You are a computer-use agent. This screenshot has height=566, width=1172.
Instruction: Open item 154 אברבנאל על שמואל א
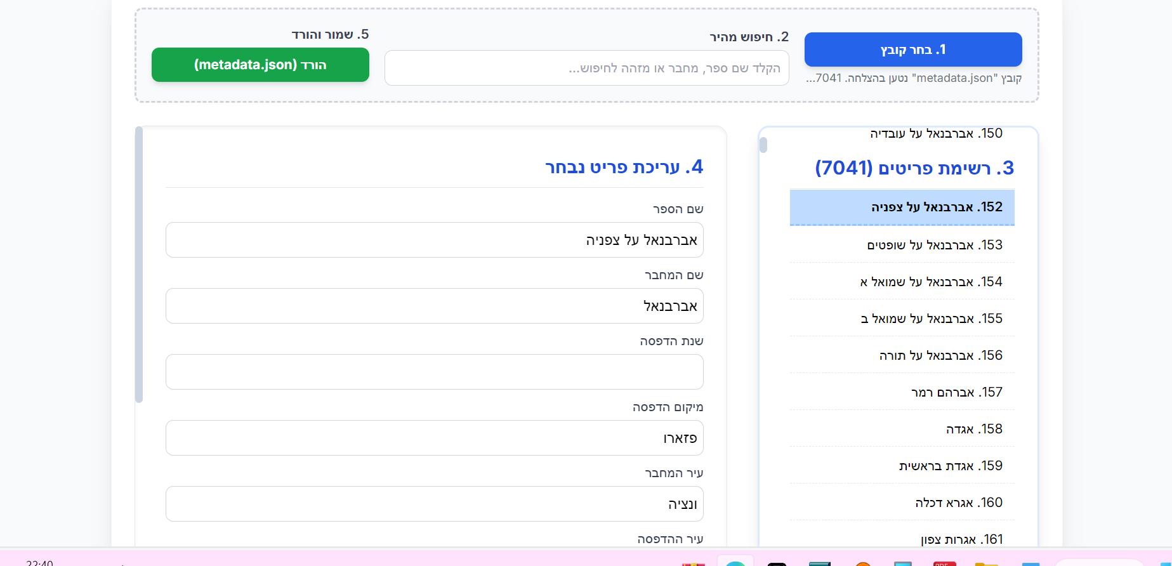pyautogui.click(x=902, y=282)
